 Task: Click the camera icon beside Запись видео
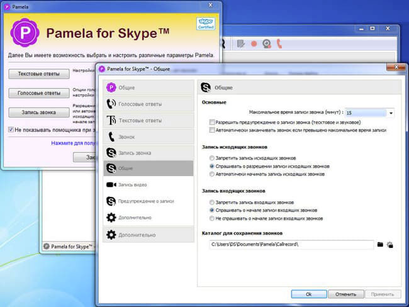tap(111, 185)
